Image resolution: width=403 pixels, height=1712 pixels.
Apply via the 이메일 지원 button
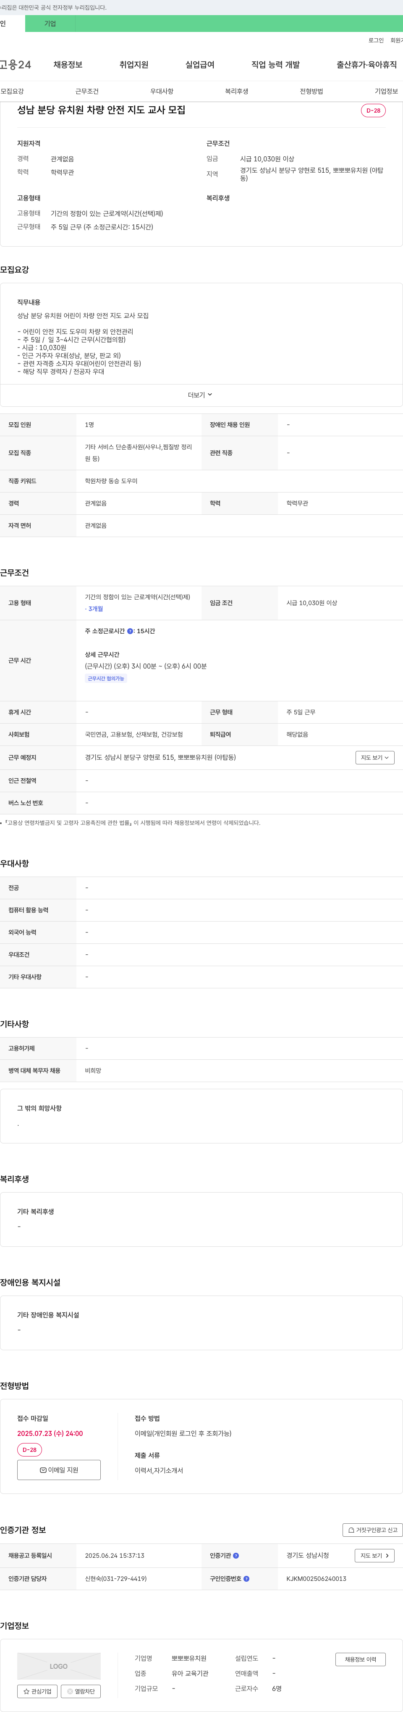(59, 1470)
